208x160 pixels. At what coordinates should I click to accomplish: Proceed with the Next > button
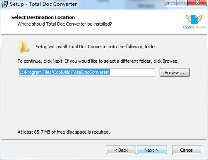[152, 150]
